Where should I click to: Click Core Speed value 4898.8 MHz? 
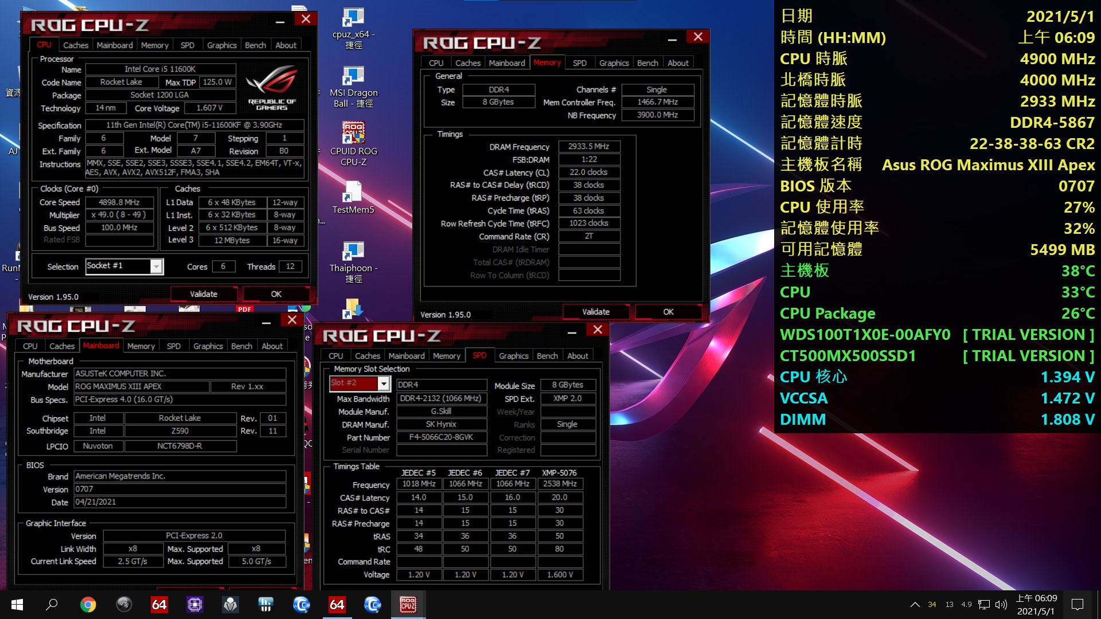119,202
